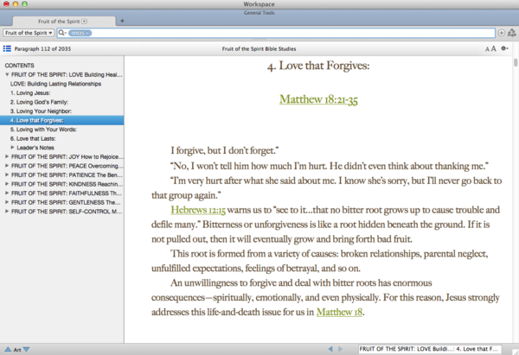Click the add search criteria plus icon

point(501,33)
